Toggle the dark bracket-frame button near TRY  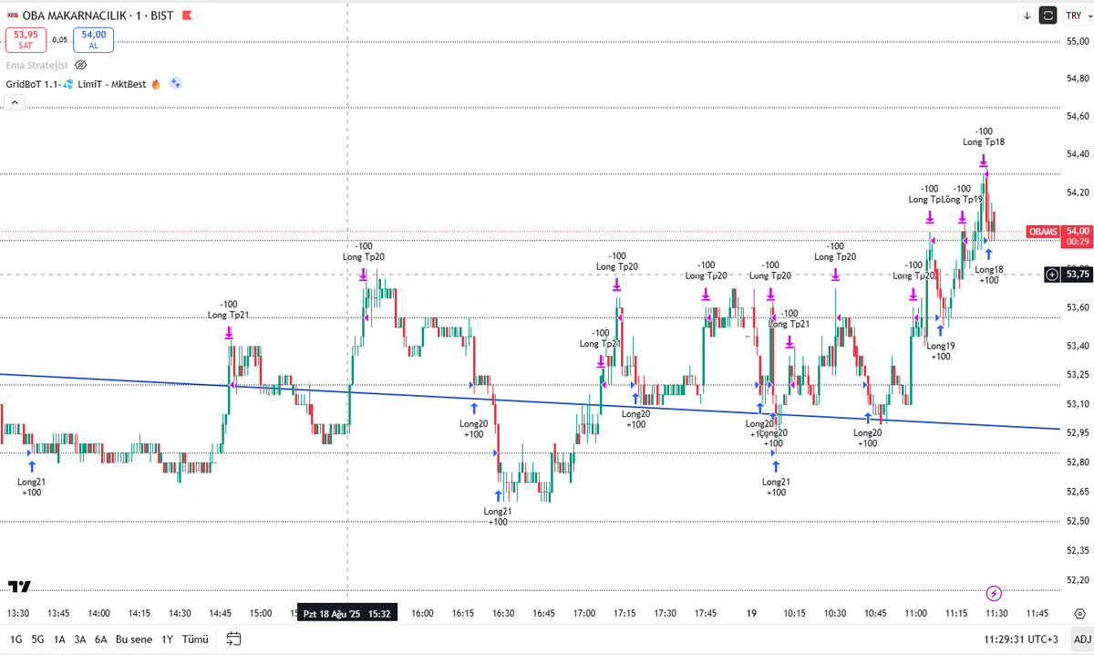tap(1048, 16)
